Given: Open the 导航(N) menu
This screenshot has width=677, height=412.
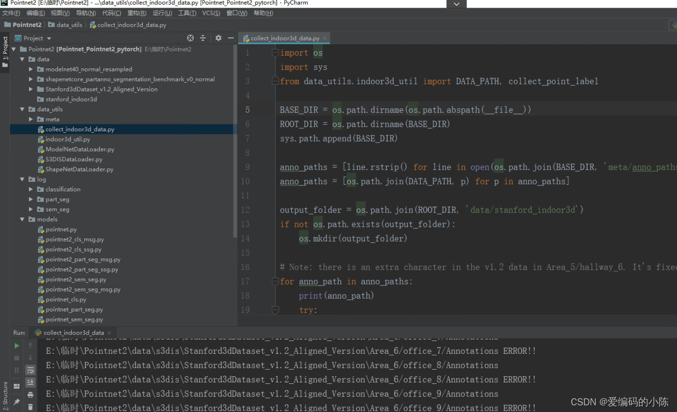Looking at the screenshot, I should pyautogui.click(x=86, y=13).
